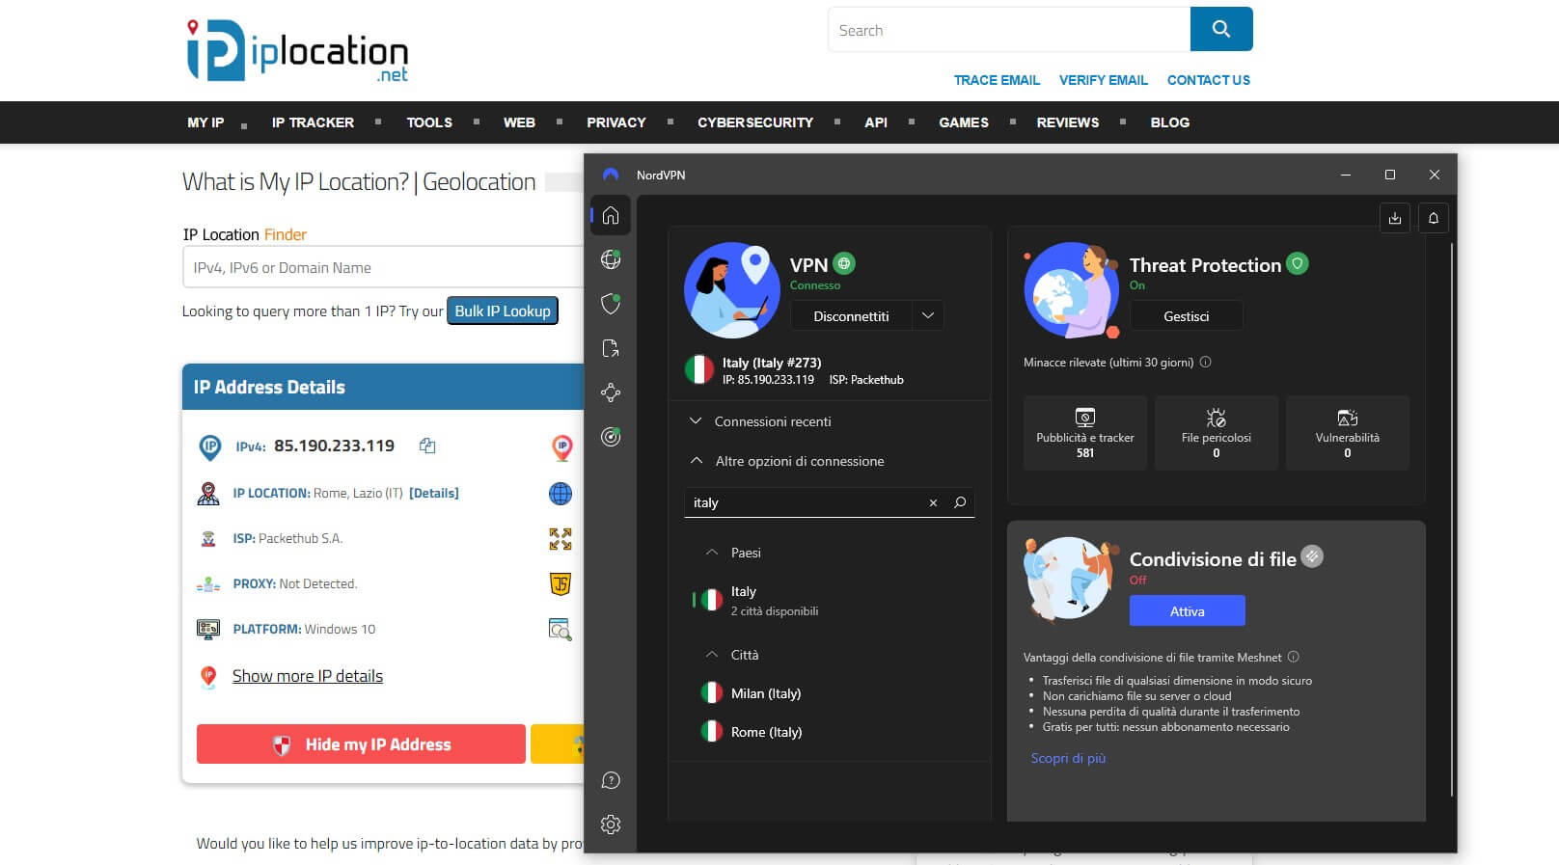1559x865 pixels.
Task: Open the REVIEWS menu item
Action: [x=1068, y=122]
